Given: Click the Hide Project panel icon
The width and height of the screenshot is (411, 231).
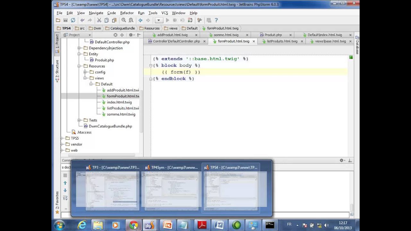Looking at the screenshot, I should (x=139, y=35).
